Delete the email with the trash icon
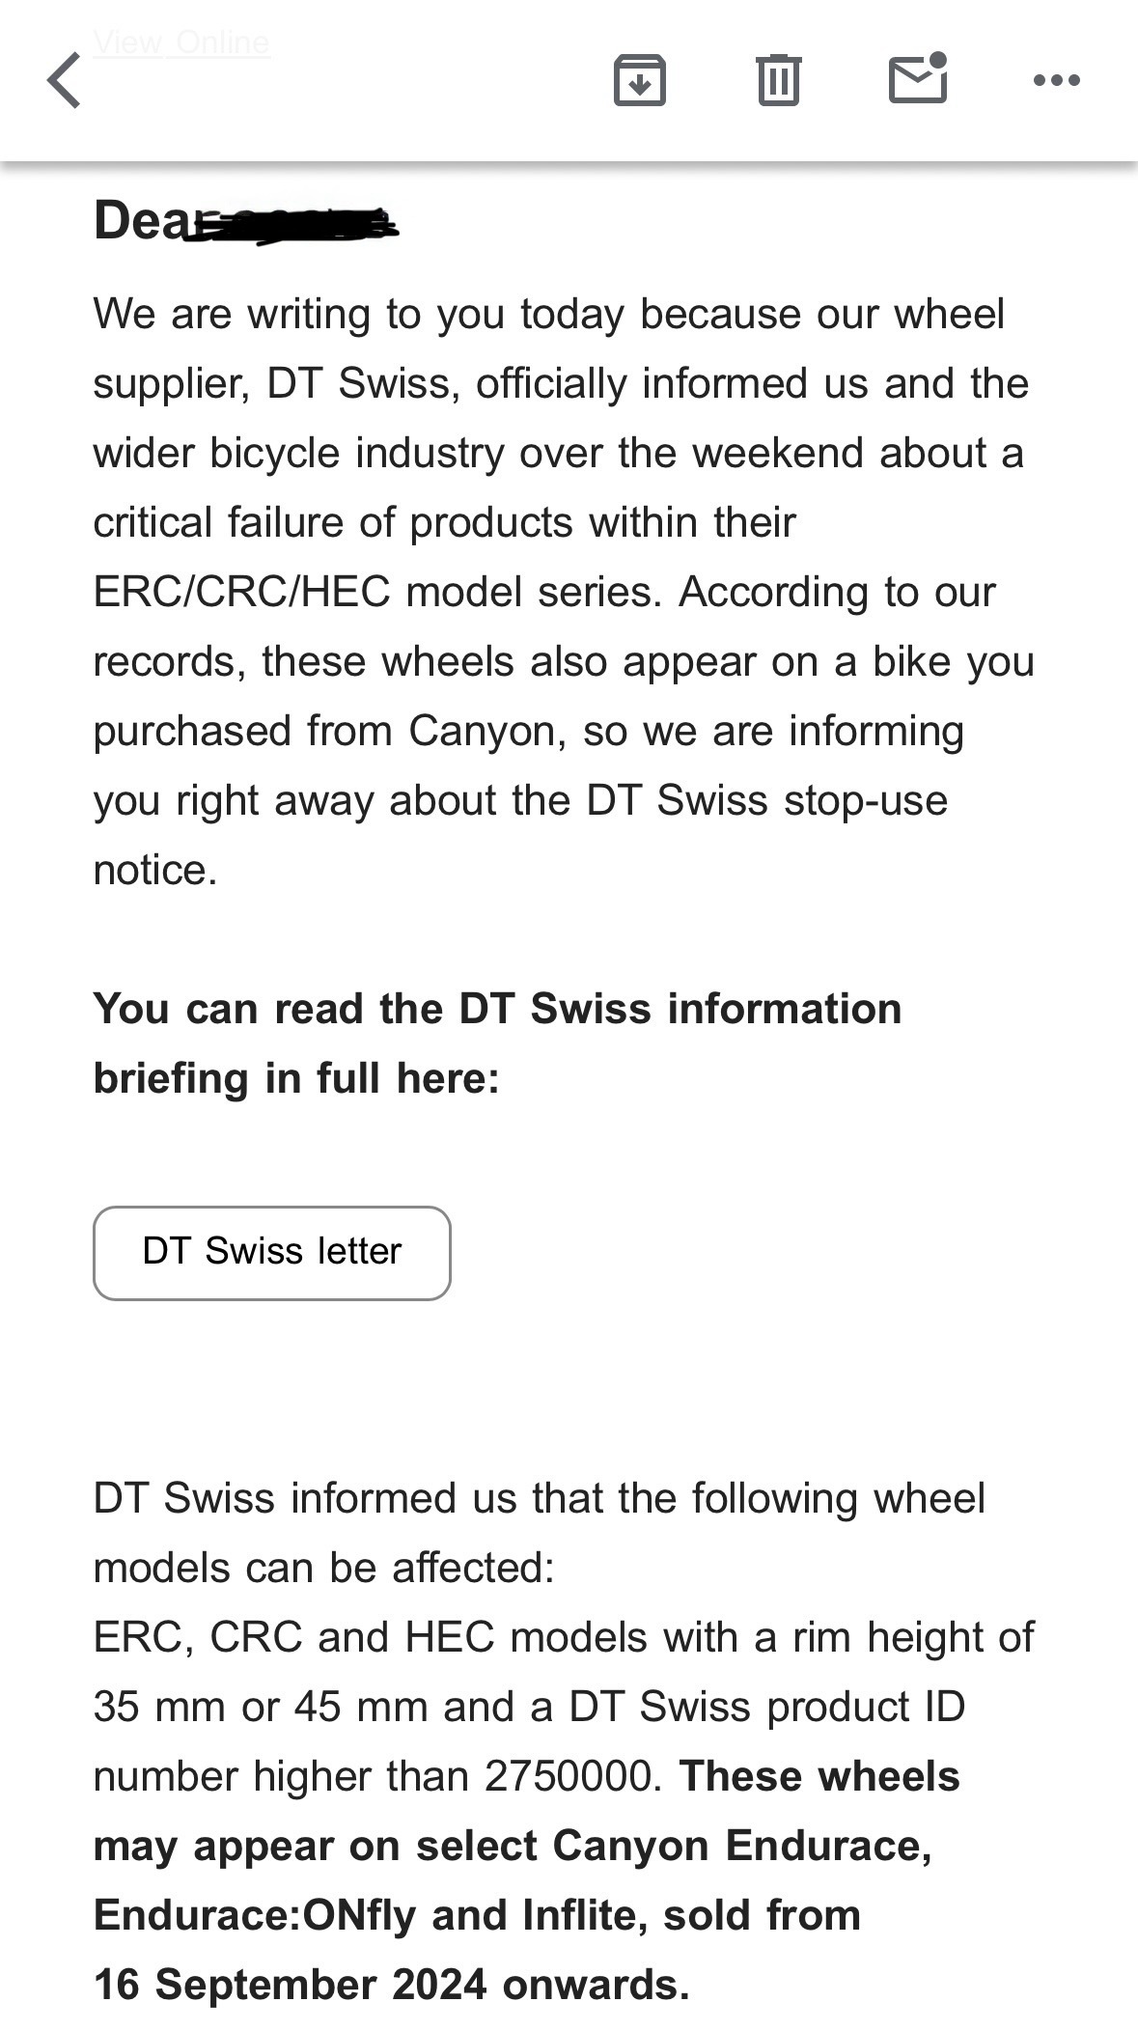 click(778, 80)
